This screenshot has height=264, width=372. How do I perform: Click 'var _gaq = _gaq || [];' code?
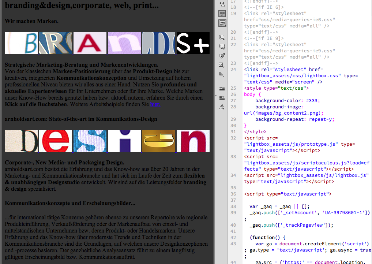click(x=279, y=207)
